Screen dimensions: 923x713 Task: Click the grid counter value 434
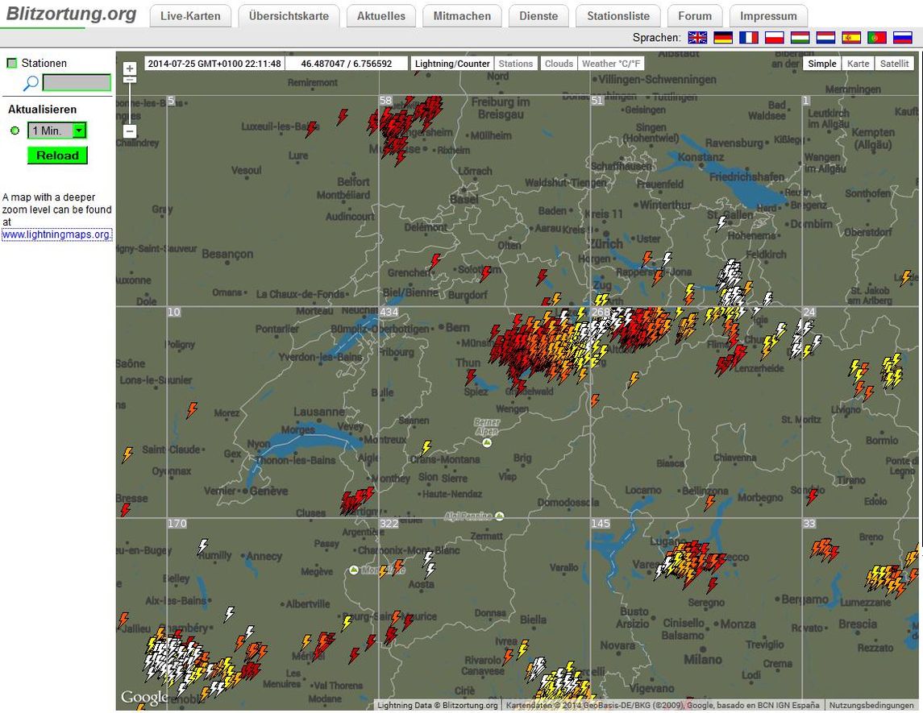389,312
